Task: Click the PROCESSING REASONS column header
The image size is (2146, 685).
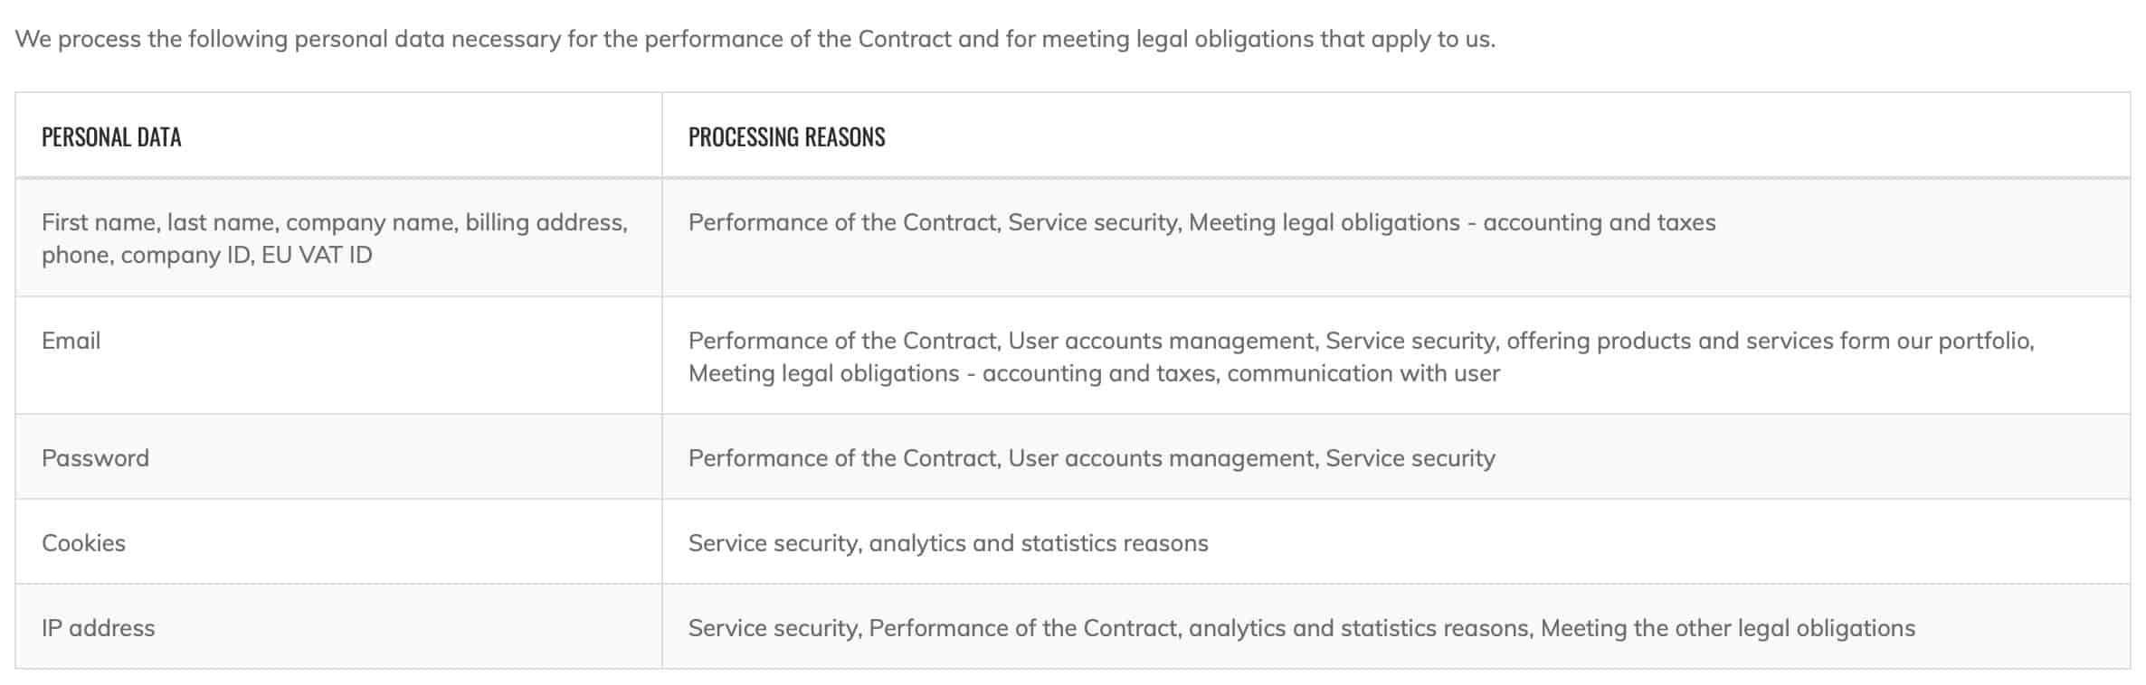Action: pyautogui.click(x=786, y=136)
